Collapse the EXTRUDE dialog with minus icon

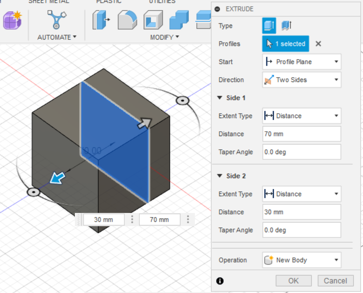point(217,9)
